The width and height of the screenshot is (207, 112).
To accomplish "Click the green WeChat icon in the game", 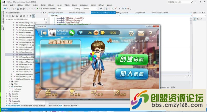I will point(72,33).
